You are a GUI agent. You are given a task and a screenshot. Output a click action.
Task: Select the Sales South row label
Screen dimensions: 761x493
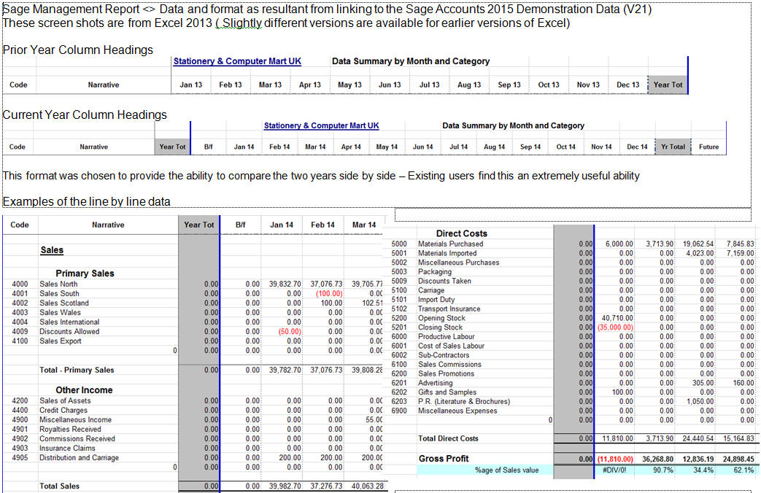coord(59,294)
